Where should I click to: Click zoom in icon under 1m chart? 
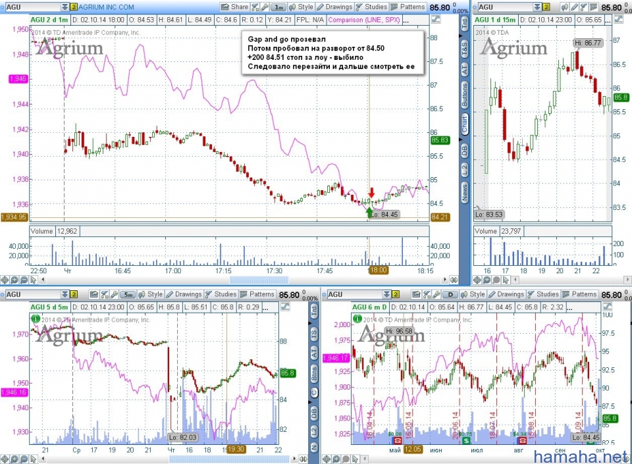(x=14, y=280)
